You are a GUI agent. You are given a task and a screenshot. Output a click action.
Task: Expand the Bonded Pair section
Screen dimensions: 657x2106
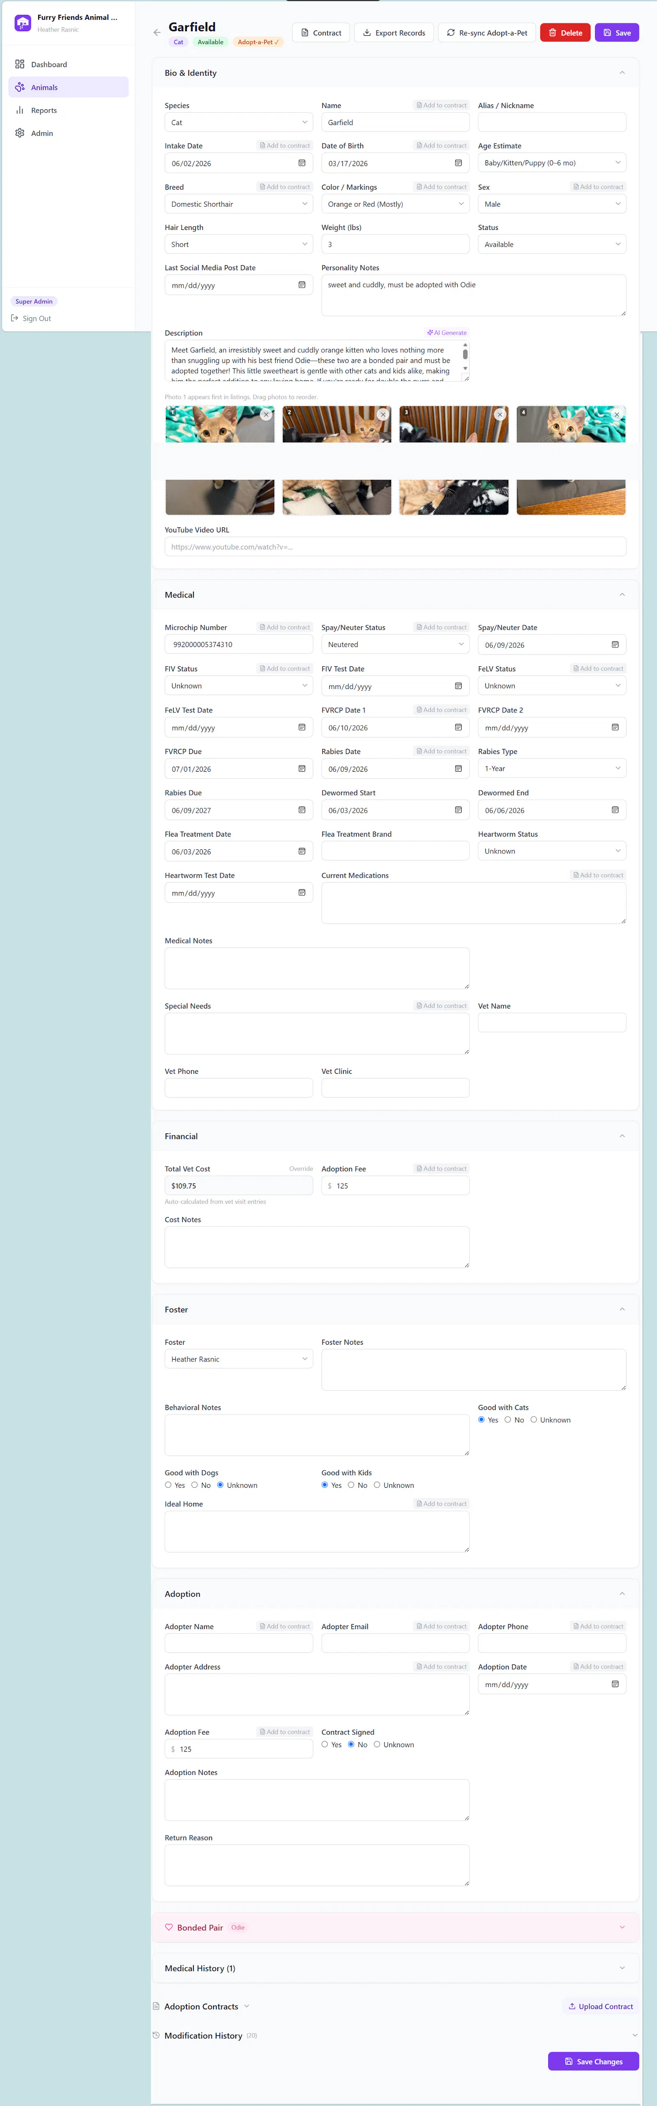[x=622, y=1928]
